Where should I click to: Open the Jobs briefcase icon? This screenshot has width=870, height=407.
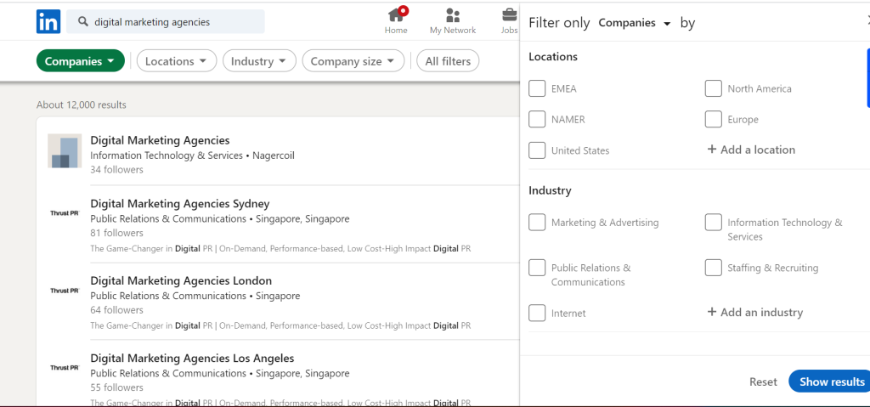510,14
